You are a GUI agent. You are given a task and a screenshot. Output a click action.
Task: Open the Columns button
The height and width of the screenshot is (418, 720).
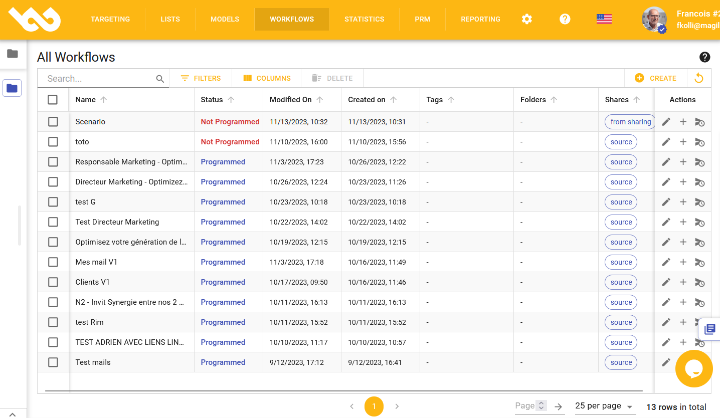[x=267, y=78]
